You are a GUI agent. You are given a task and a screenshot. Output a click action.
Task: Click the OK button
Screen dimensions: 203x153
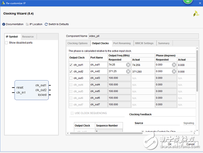[x=170, y=144]
